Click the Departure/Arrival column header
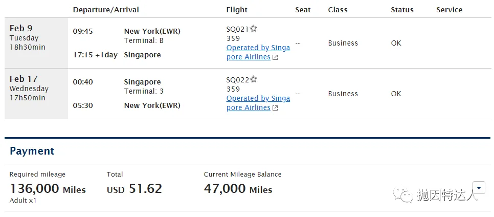Viewport: 494px width, 217px height. [x=106, y=10]
